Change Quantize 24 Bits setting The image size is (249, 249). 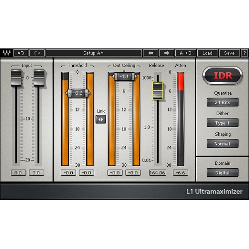[x=223, y=102]
